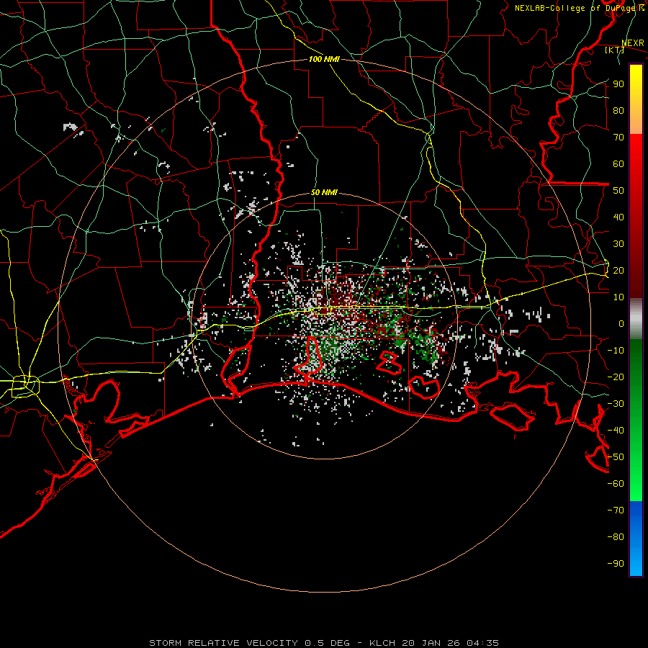Click the 30 value on velocity scale
This screenshot has height=648, width=648.
[618, 244]
